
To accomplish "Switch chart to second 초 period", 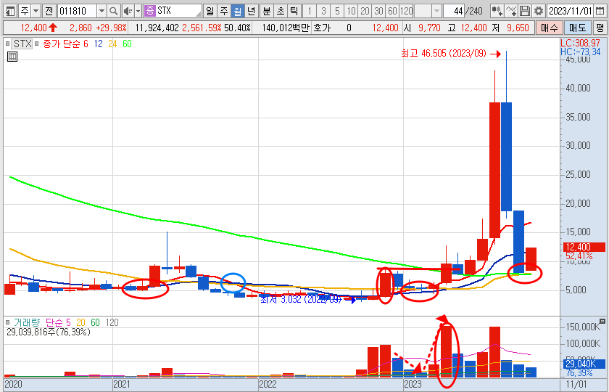I will tap(281, 11).
